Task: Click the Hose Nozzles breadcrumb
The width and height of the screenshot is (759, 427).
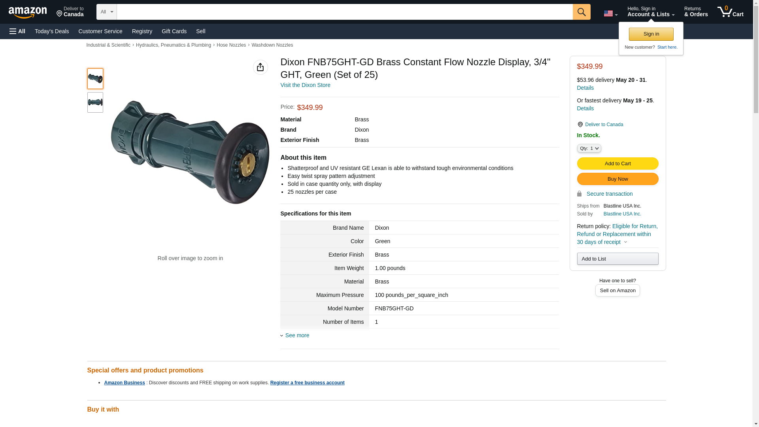Action: pos(231,45)
